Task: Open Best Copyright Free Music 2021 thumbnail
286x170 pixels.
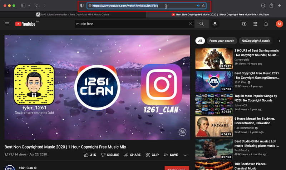Action: click(214, 81)
